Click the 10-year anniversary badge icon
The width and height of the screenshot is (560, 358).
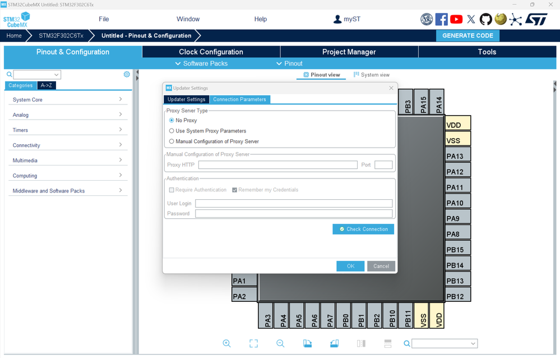pos(427,19)
